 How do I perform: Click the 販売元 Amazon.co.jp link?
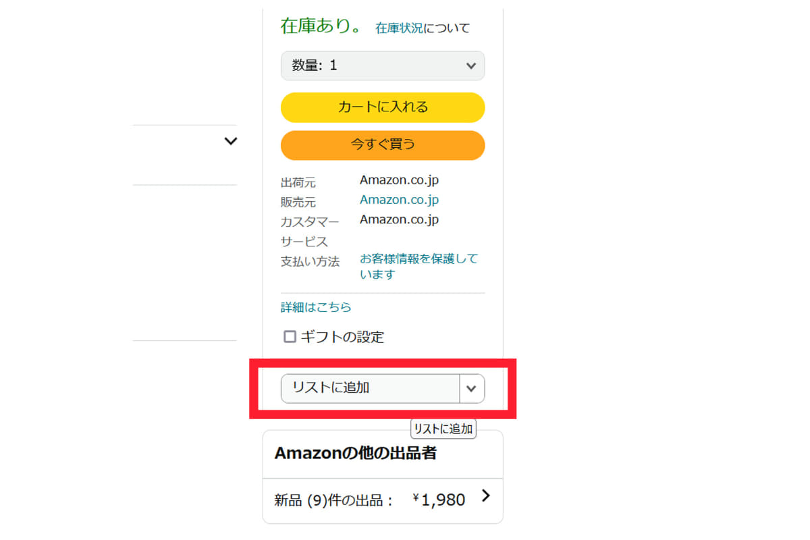click(x=399, y=200)
